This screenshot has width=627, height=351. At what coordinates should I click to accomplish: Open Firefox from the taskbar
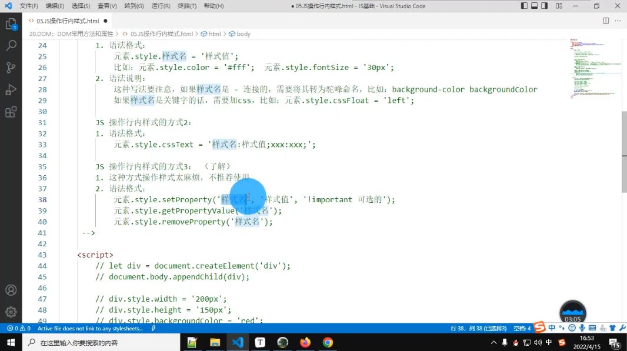point(305,343)
